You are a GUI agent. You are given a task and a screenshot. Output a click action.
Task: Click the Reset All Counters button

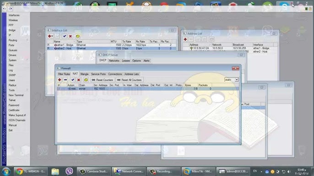point(130,80)
